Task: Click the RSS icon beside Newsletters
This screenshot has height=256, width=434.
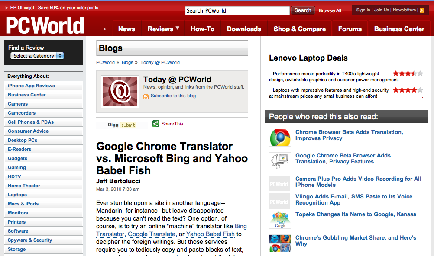Action: tap(422, 10)
